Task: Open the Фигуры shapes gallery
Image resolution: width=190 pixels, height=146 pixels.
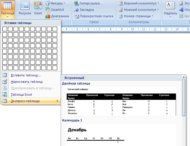Action: (55, 3)
